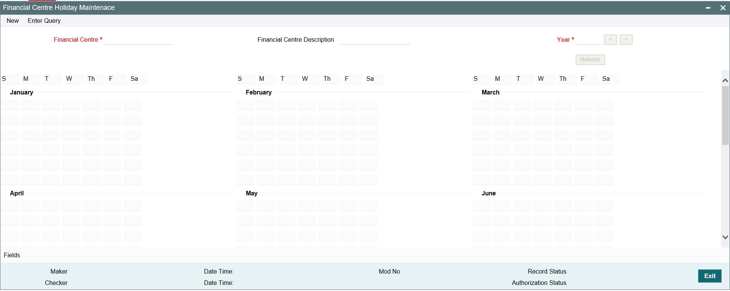Select the June month heading
Viewport: 730px width, 291px height.
489,193
